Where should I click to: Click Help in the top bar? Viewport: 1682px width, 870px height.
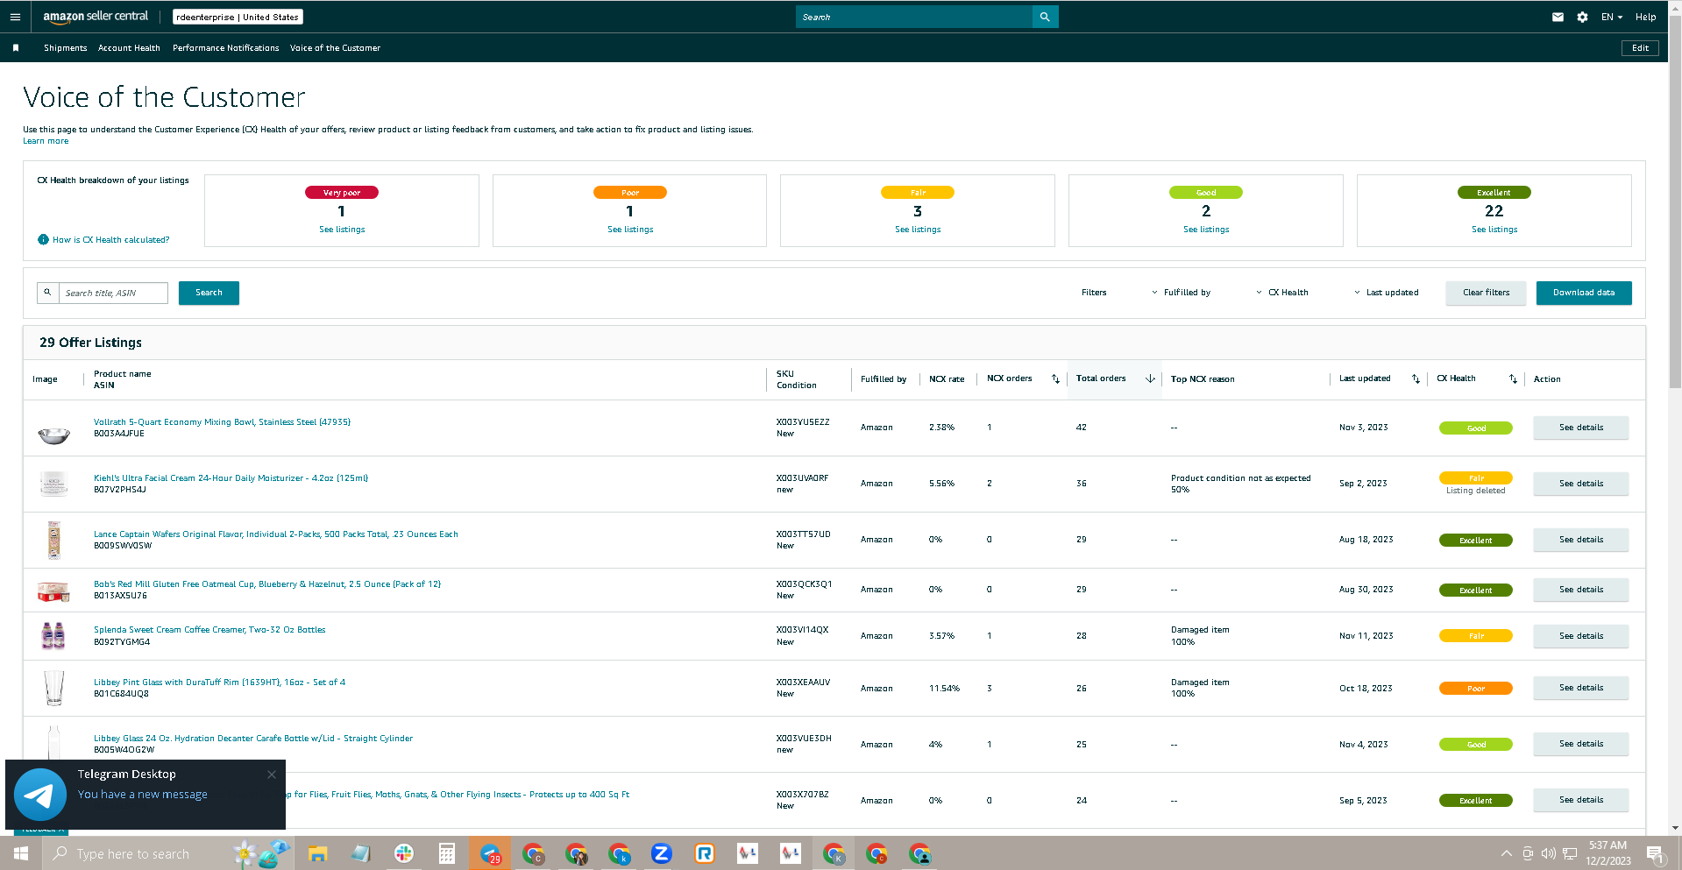1646,17
